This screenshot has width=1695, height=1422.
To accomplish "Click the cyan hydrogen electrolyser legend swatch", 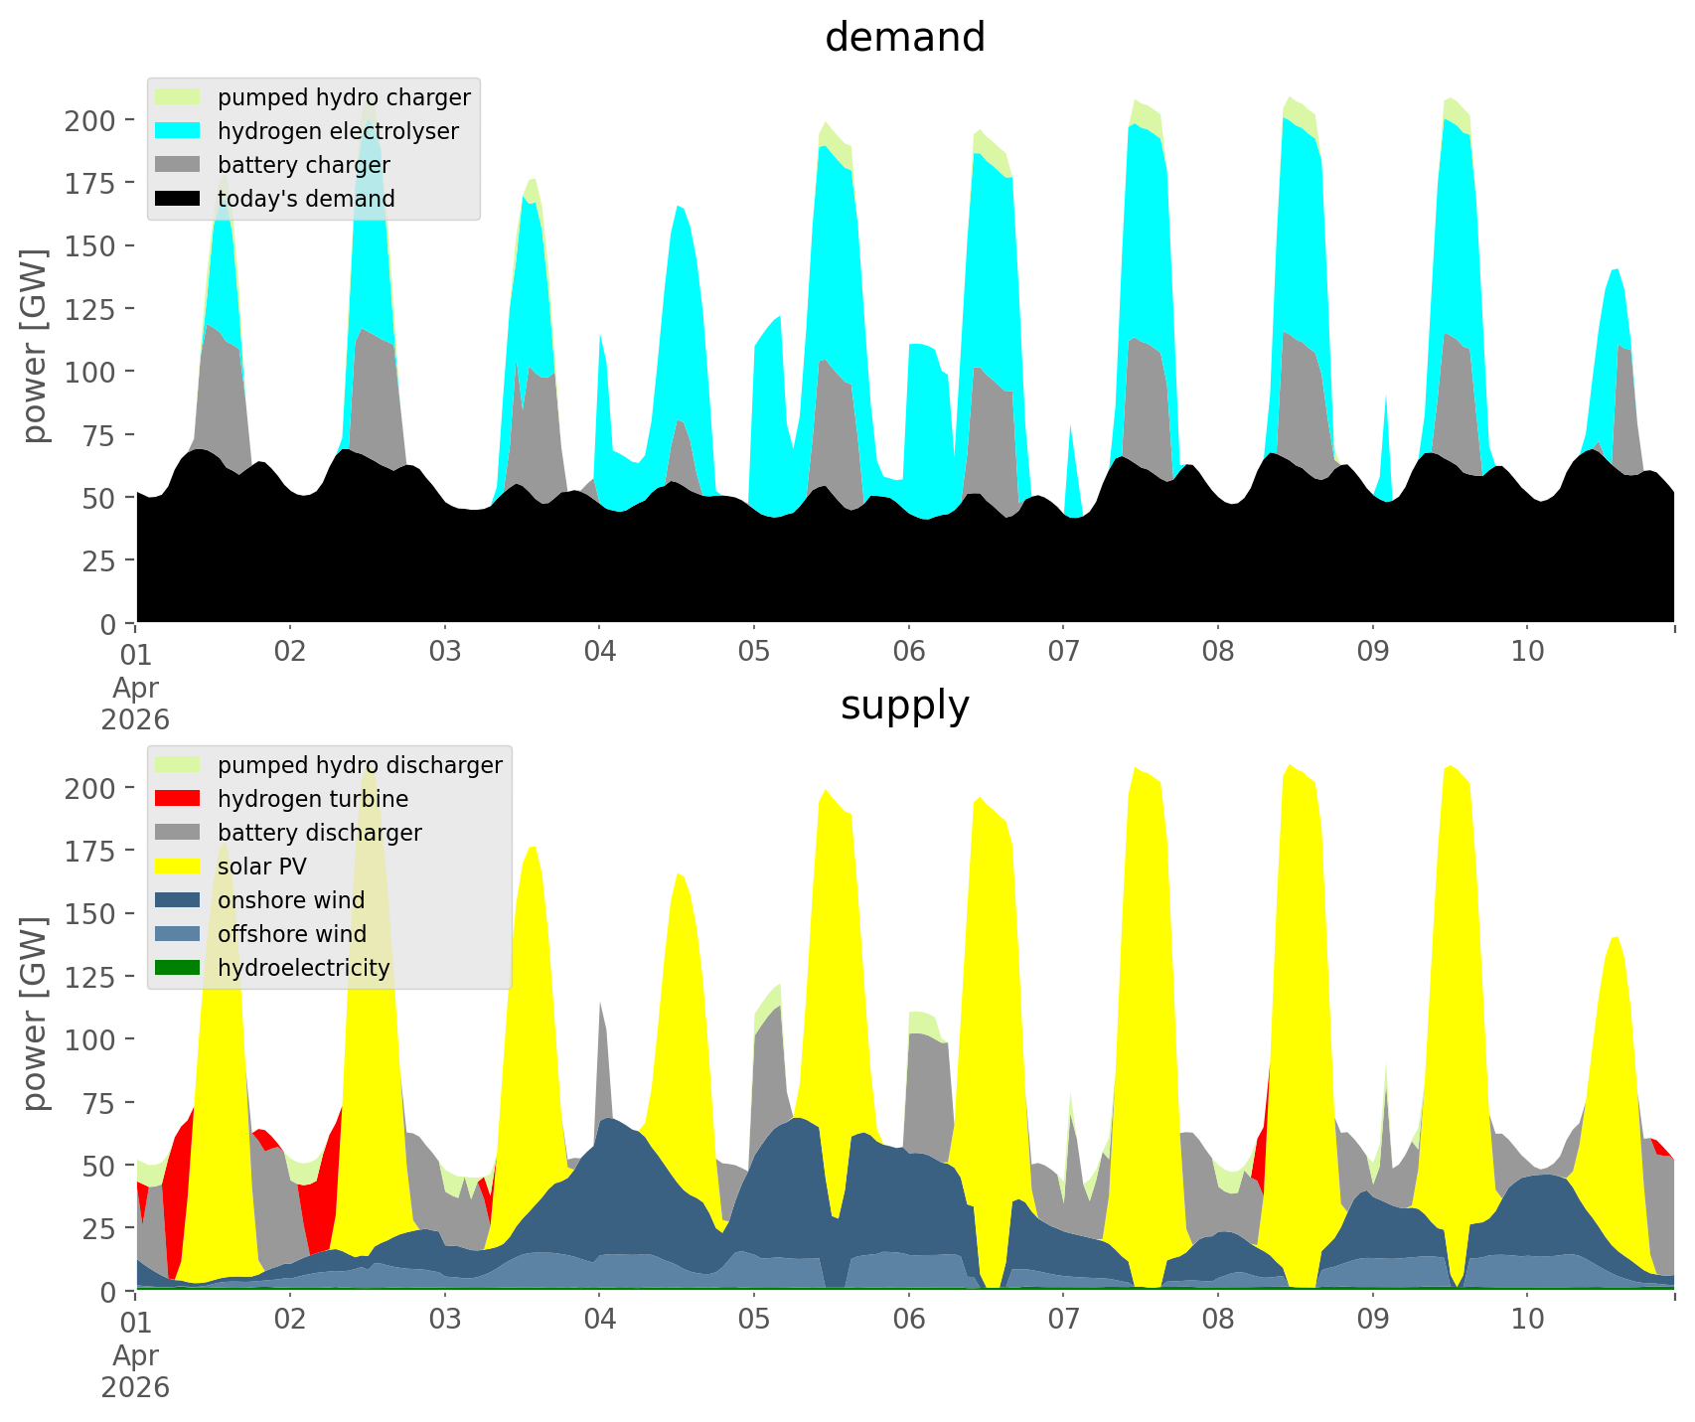I will 178,131.
